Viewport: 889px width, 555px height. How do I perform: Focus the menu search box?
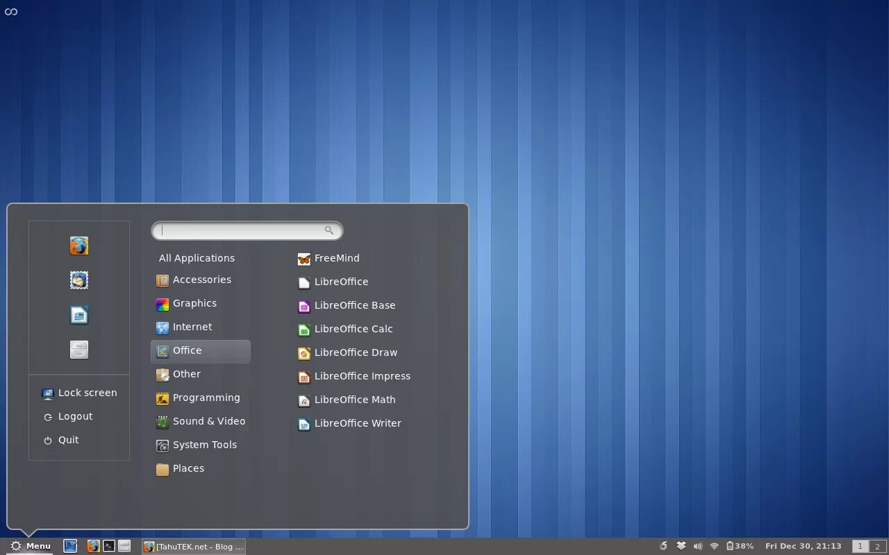click(x=247, y=230)
